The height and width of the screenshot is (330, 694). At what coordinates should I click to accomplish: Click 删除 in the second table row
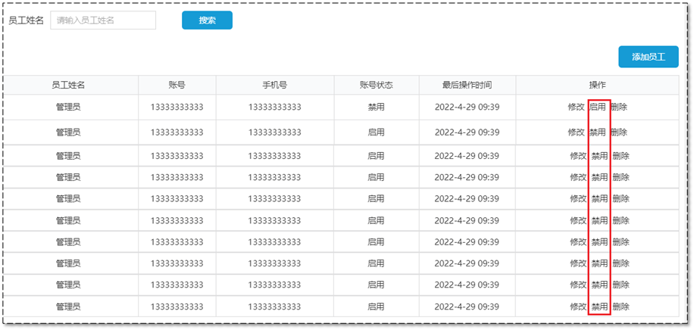point(619,132)
